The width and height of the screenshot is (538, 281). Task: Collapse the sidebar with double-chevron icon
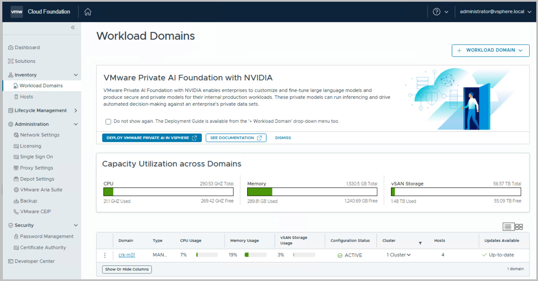(73, 27)
